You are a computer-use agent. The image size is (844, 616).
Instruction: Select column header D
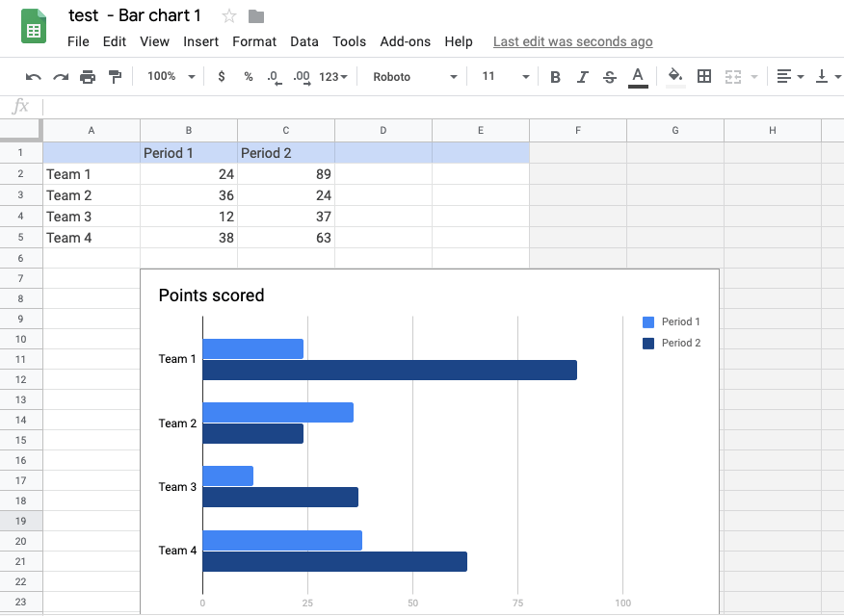tap(383, 130)
